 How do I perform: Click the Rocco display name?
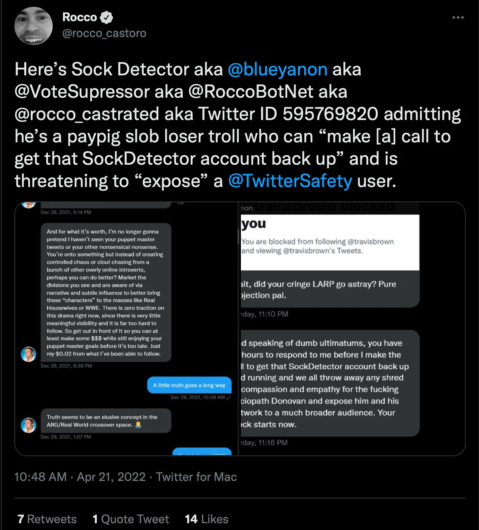tap(80, 17)
